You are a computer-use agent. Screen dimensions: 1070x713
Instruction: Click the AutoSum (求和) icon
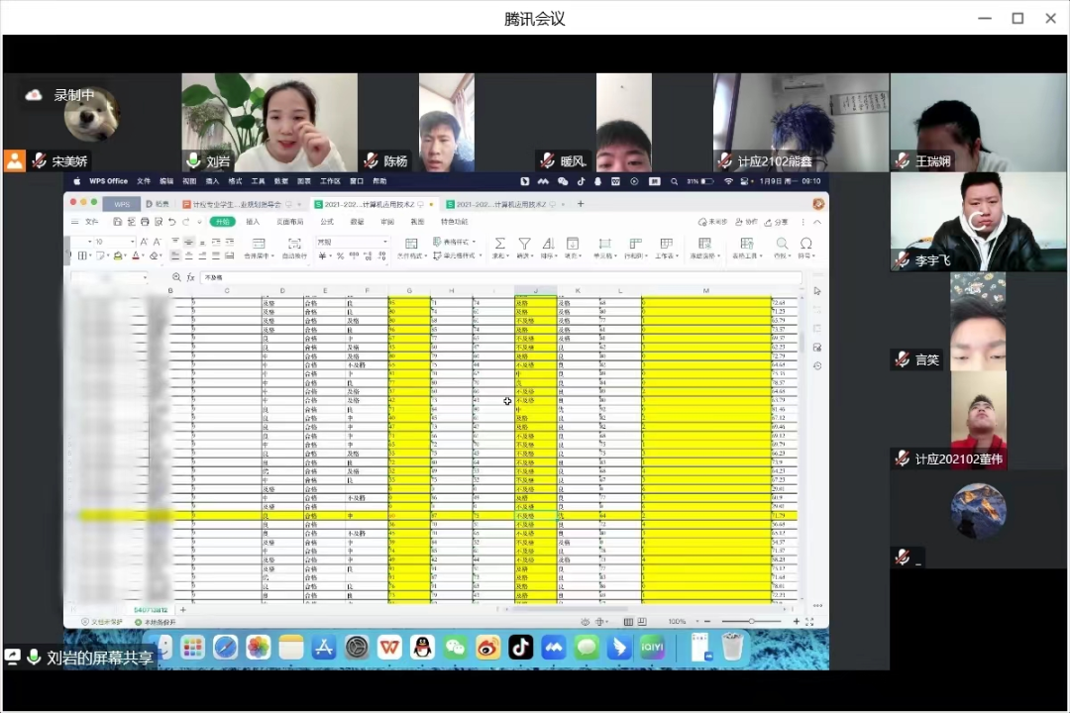pos(500,244)
